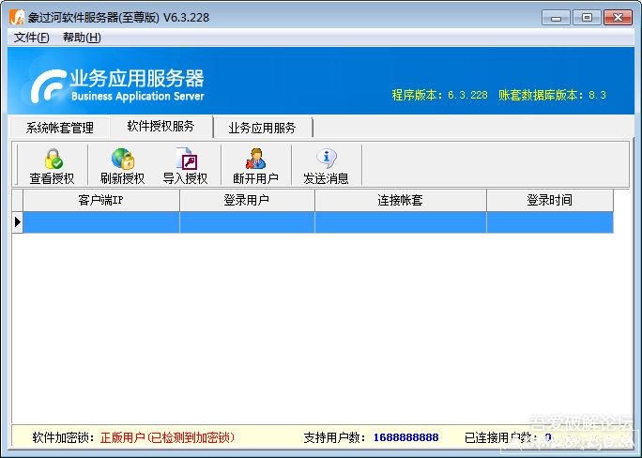The width and height of the screenshot is (642, 458).
Task: Click the selected row's 连接帐套 cell
Action: [x=401, y=222]
